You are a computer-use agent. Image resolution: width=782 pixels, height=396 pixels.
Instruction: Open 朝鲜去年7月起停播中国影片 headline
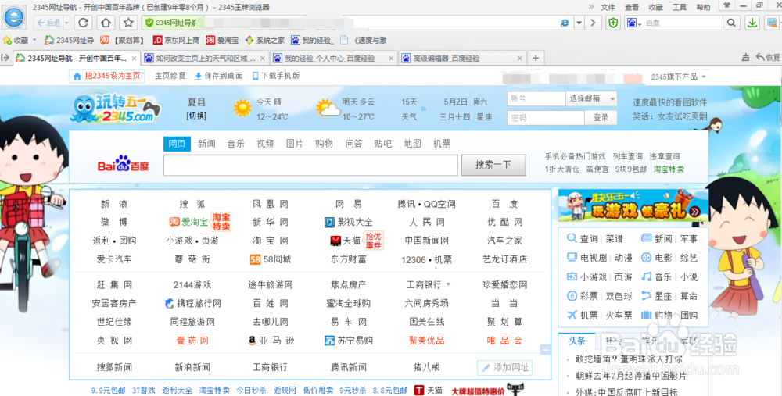tap(630, 375)
